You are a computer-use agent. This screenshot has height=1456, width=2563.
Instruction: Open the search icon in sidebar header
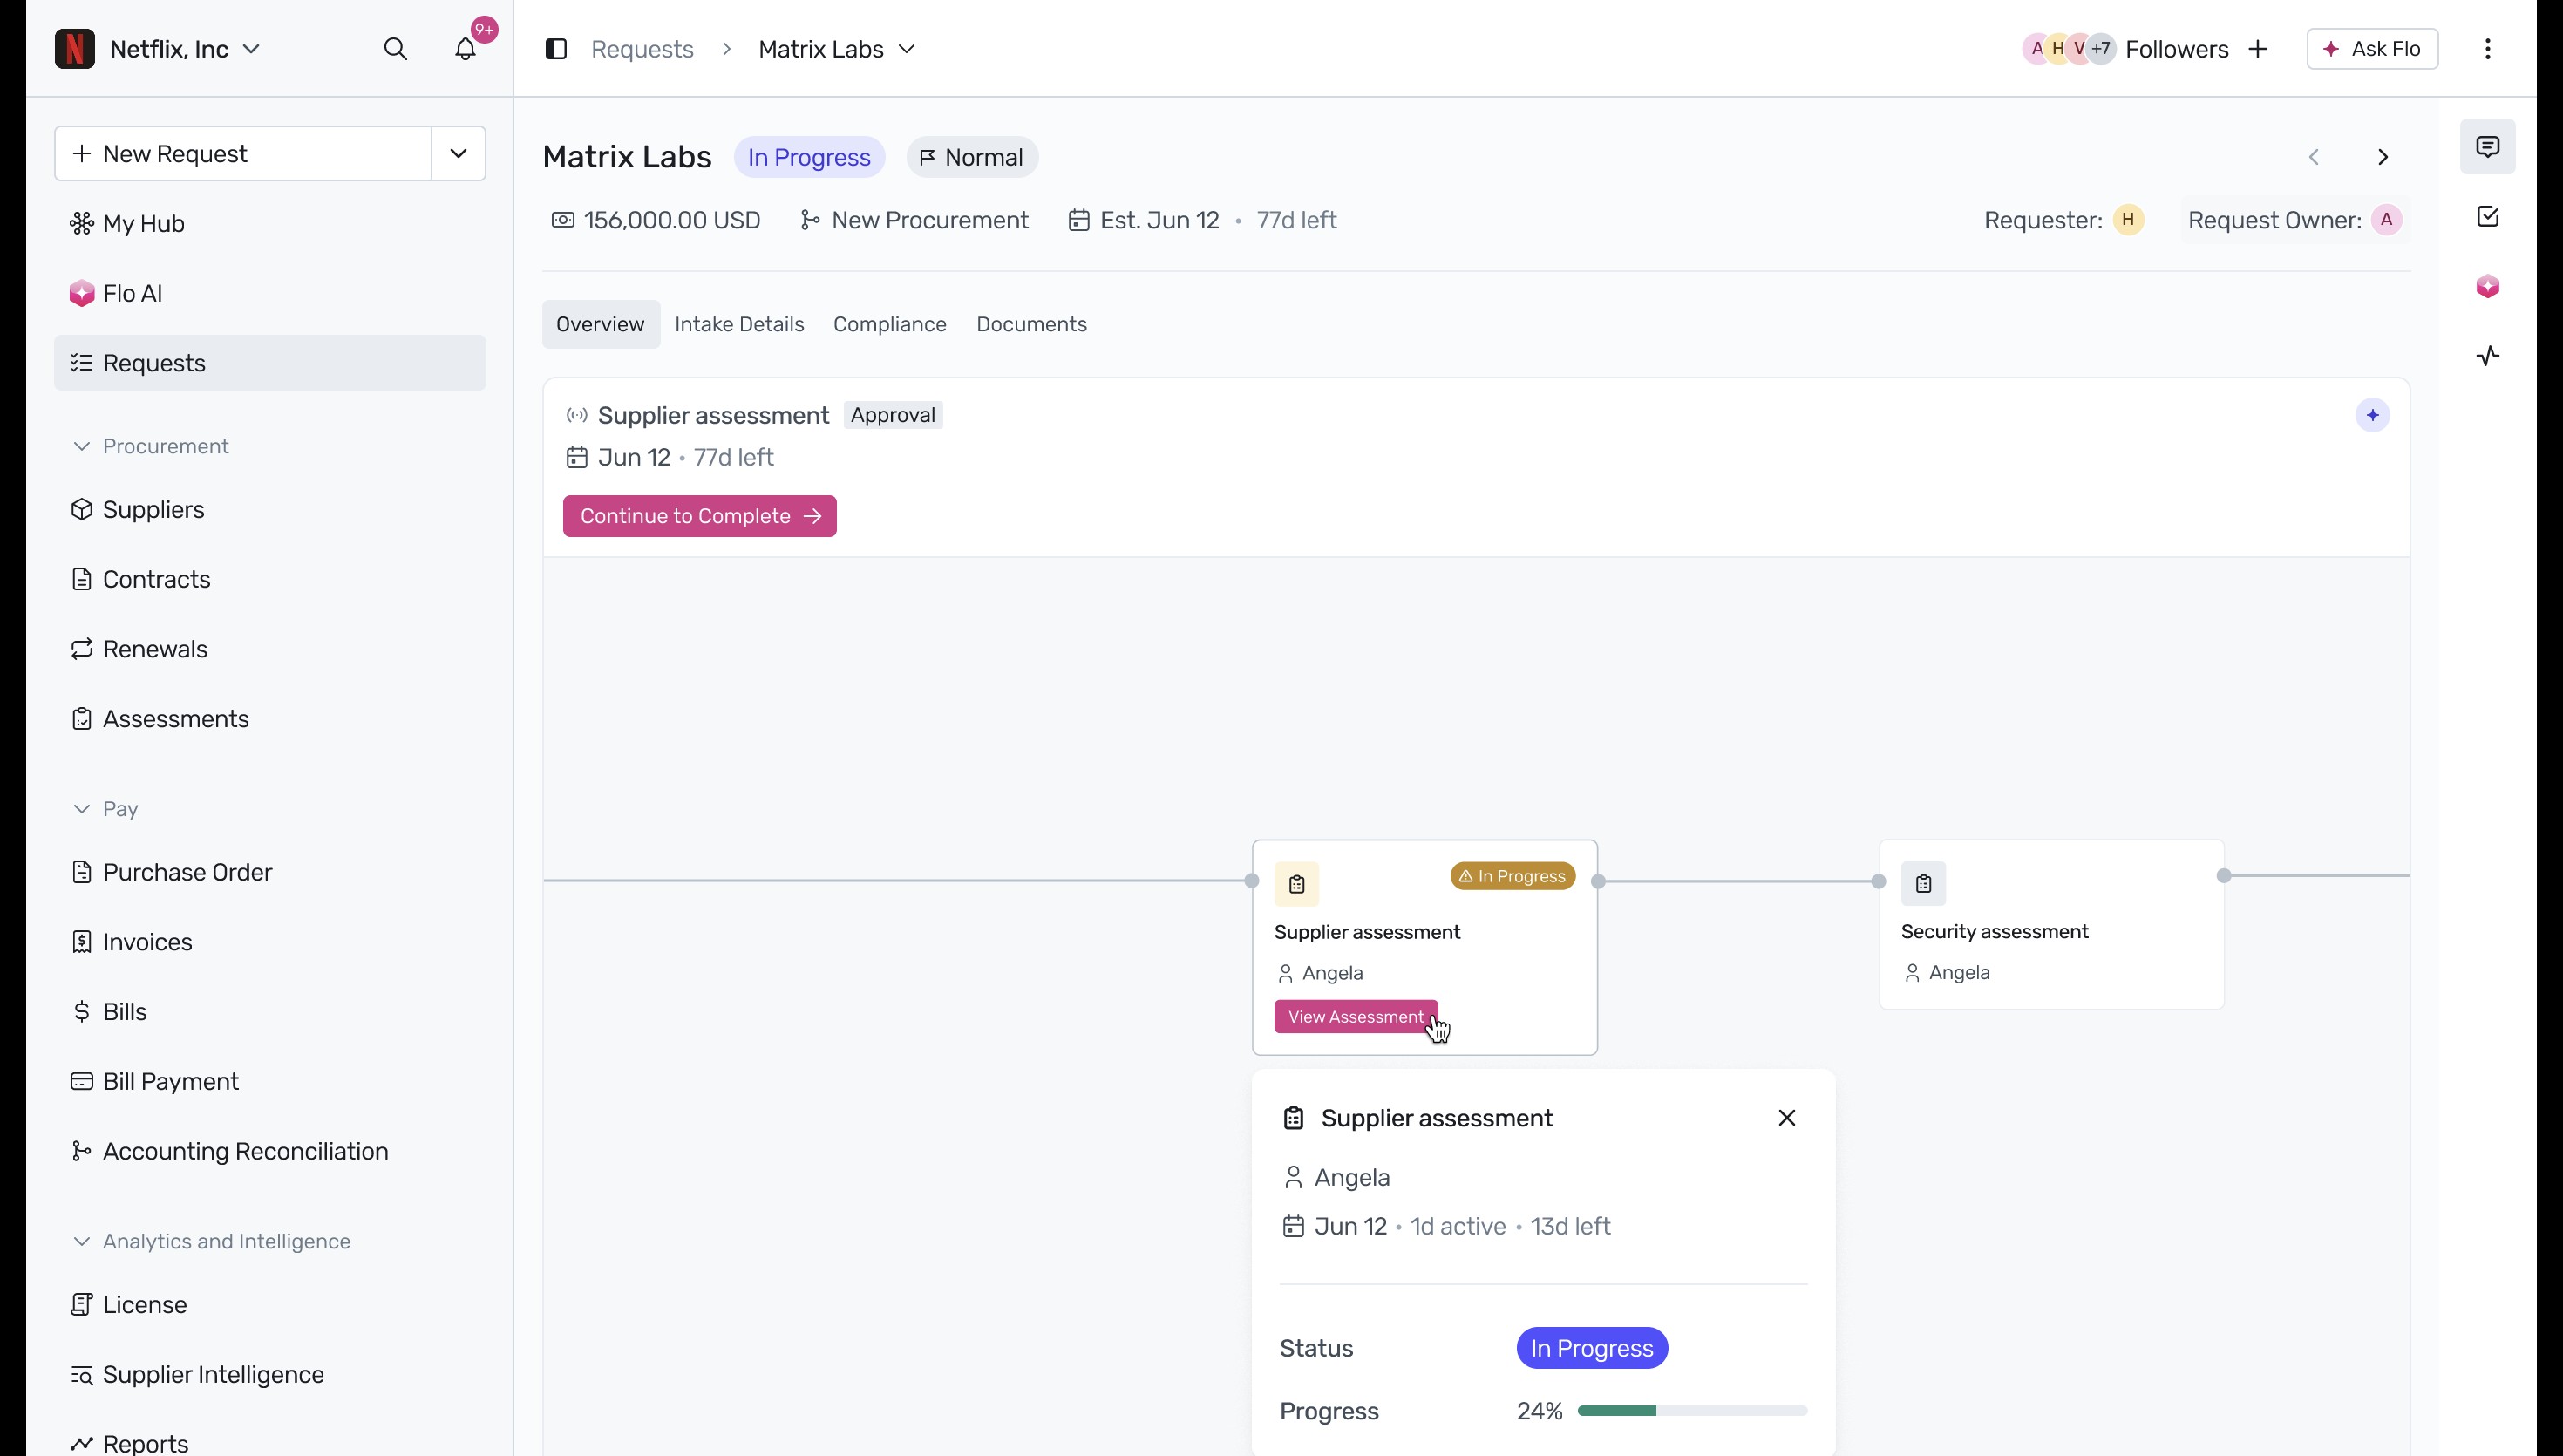click(x=396, y=49)
